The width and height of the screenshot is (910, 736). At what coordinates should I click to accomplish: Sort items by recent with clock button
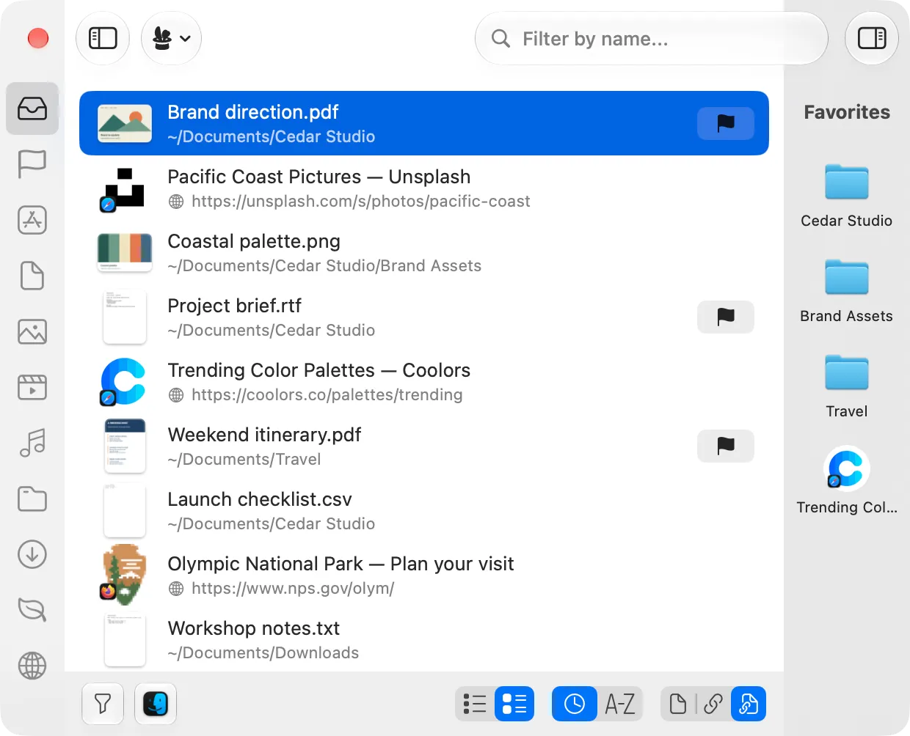click(x=575, y=704)
